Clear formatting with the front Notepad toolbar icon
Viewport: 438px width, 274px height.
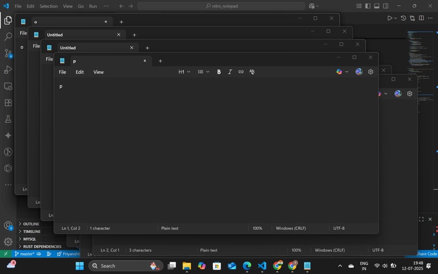tap(252, 72)
